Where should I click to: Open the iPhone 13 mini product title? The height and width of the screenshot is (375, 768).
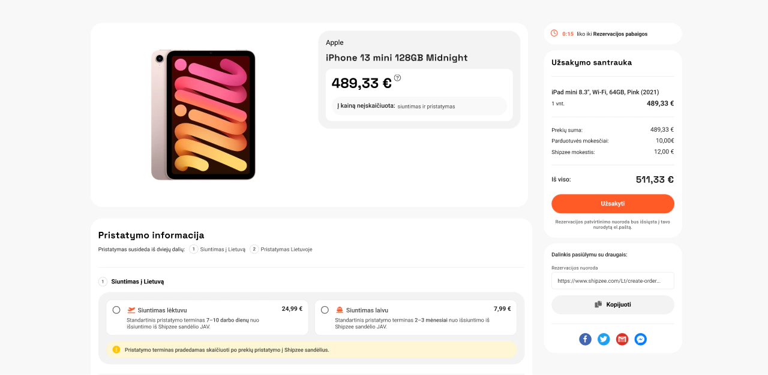point(397,58)
